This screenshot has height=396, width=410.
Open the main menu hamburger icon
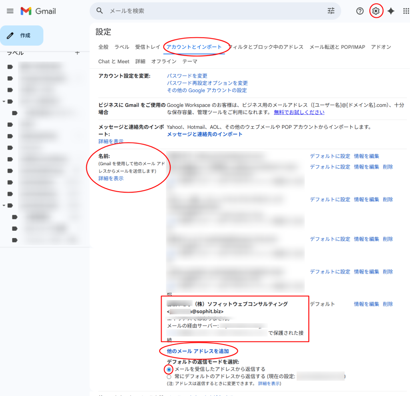tap(10, 11)
